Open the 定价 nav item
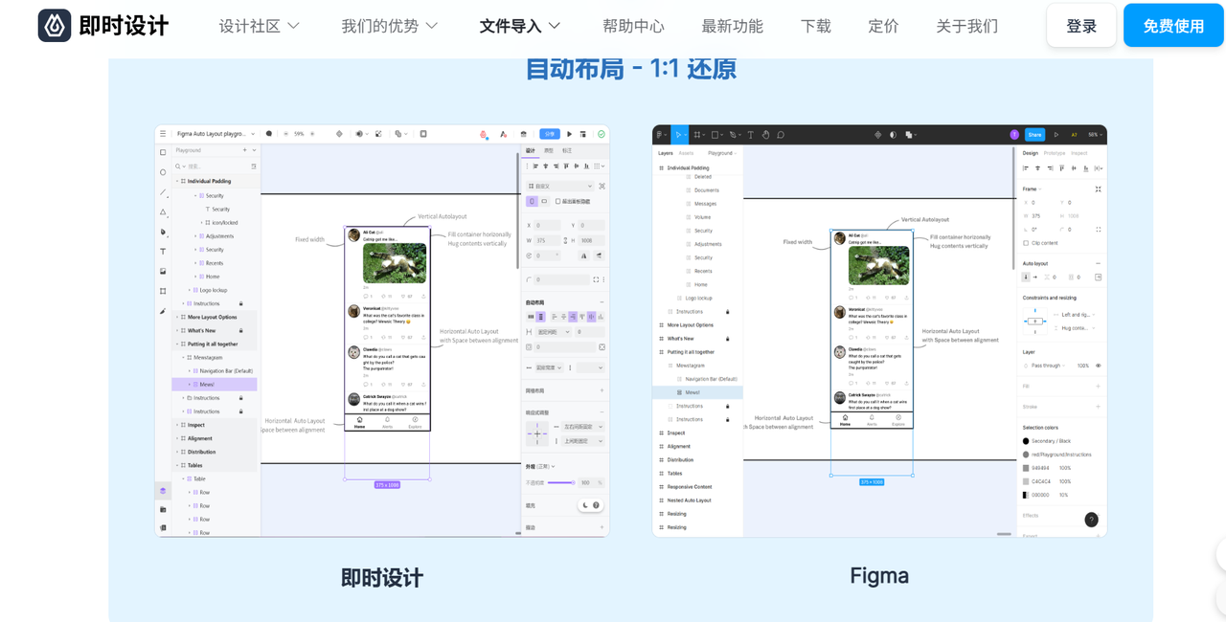This screenshot has height=622, width=1226. (x=883, y=26)
